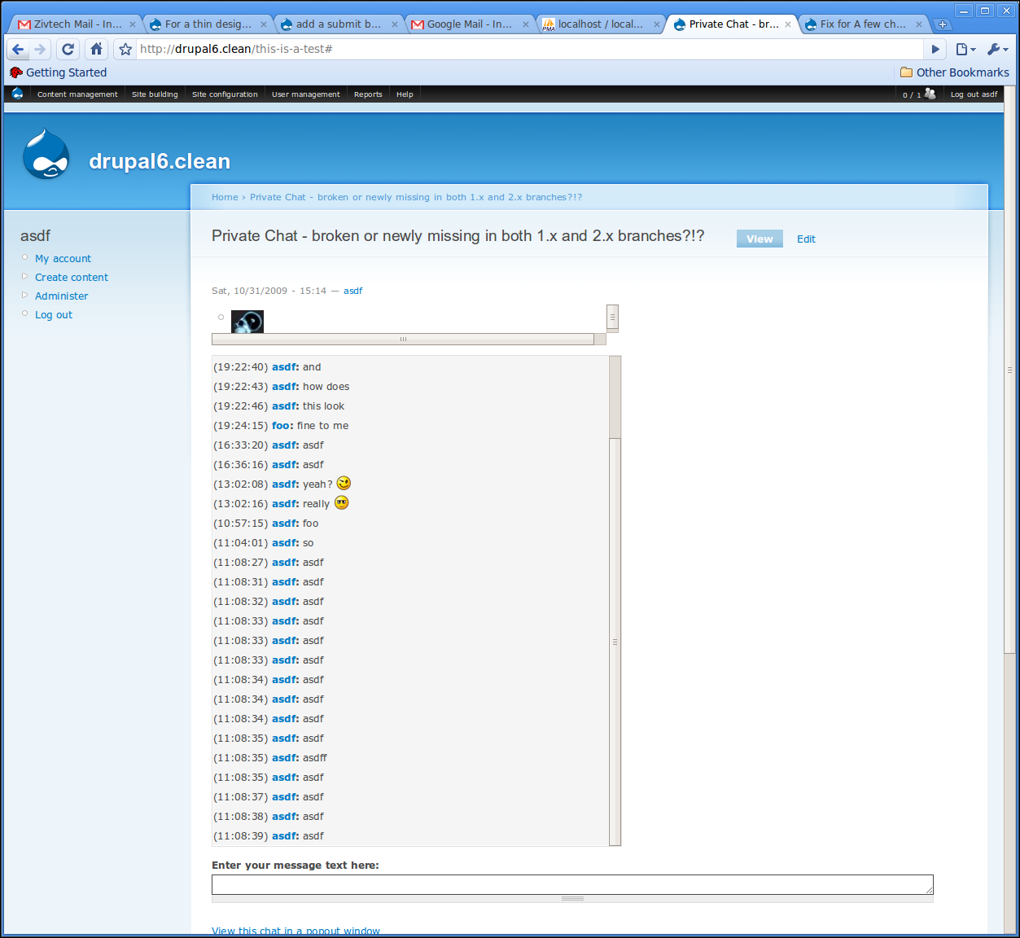Open the Other Bookmarks folder

(954, 72)
